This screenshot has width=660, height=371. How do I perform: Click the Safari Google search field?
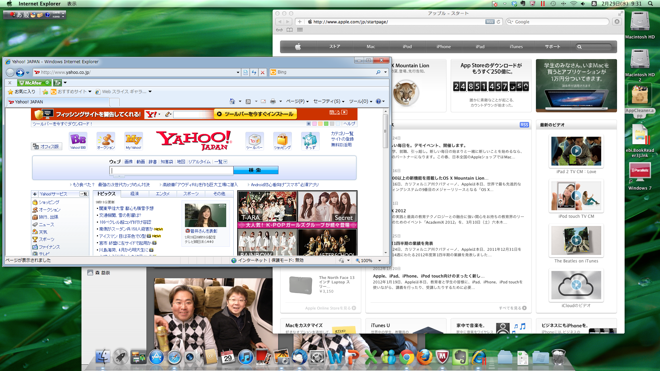point(557,22)
